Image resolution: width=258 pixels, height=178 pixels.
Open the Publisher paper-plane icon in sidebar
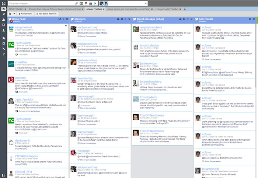point(3,14)
